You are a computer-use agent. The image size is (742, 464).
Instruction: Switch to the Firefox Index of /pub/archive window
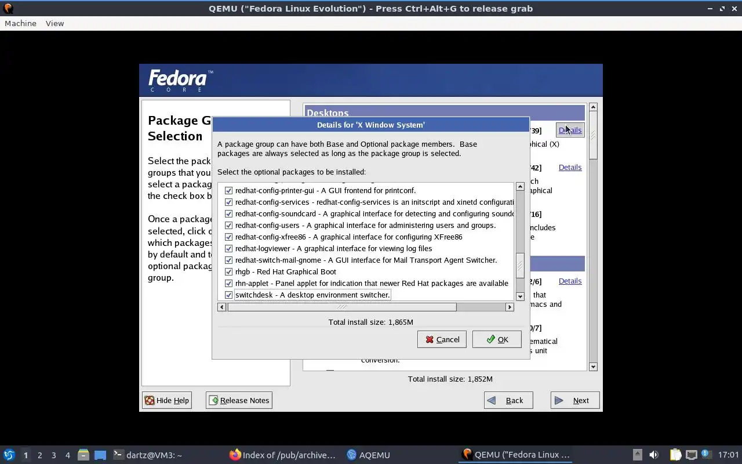coord(283,455)
